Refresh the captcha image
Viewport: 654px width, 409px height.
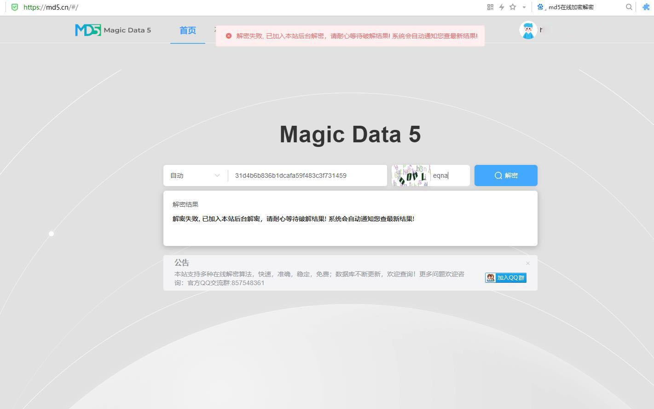411,175
